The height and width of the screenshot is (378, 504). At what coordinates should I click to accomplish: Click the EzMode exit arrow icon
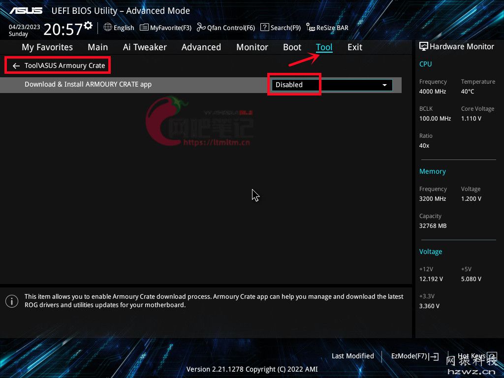[x=434, y=356]
